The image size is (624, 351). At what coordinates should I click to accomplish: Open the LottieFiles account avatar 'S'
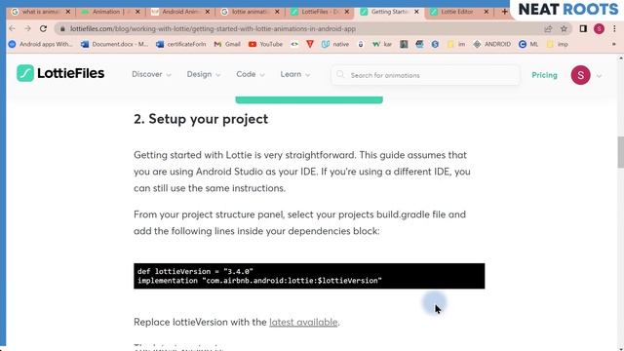click(581, 75)
